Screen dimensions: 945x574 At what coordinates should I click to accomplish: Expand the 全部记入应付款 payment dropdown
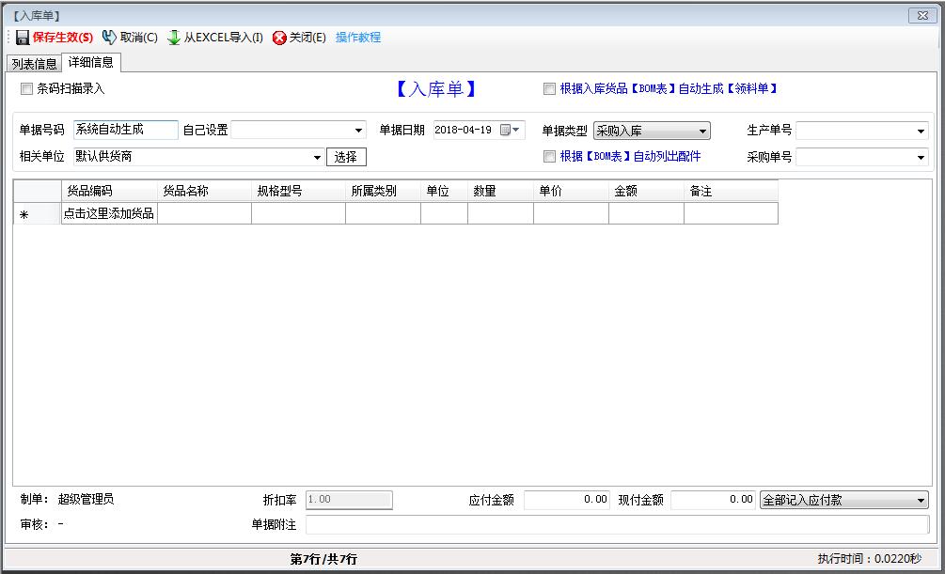(x=921, y=501)
